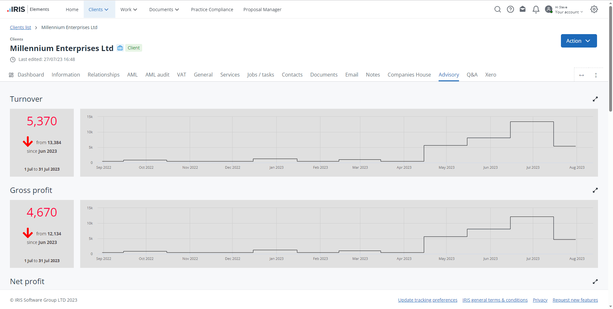This screenshot has height=309, width=613.
Task: Click the clock icon beside Last edited
Action: click(13, 60)
